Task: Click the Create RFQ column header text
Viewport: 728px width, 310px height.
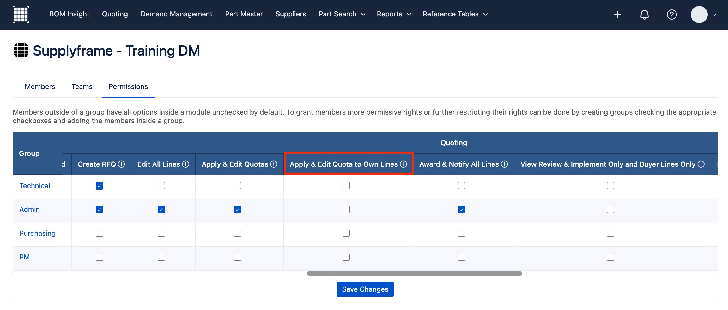Action: pyautogui.click(x=97, y=164)
